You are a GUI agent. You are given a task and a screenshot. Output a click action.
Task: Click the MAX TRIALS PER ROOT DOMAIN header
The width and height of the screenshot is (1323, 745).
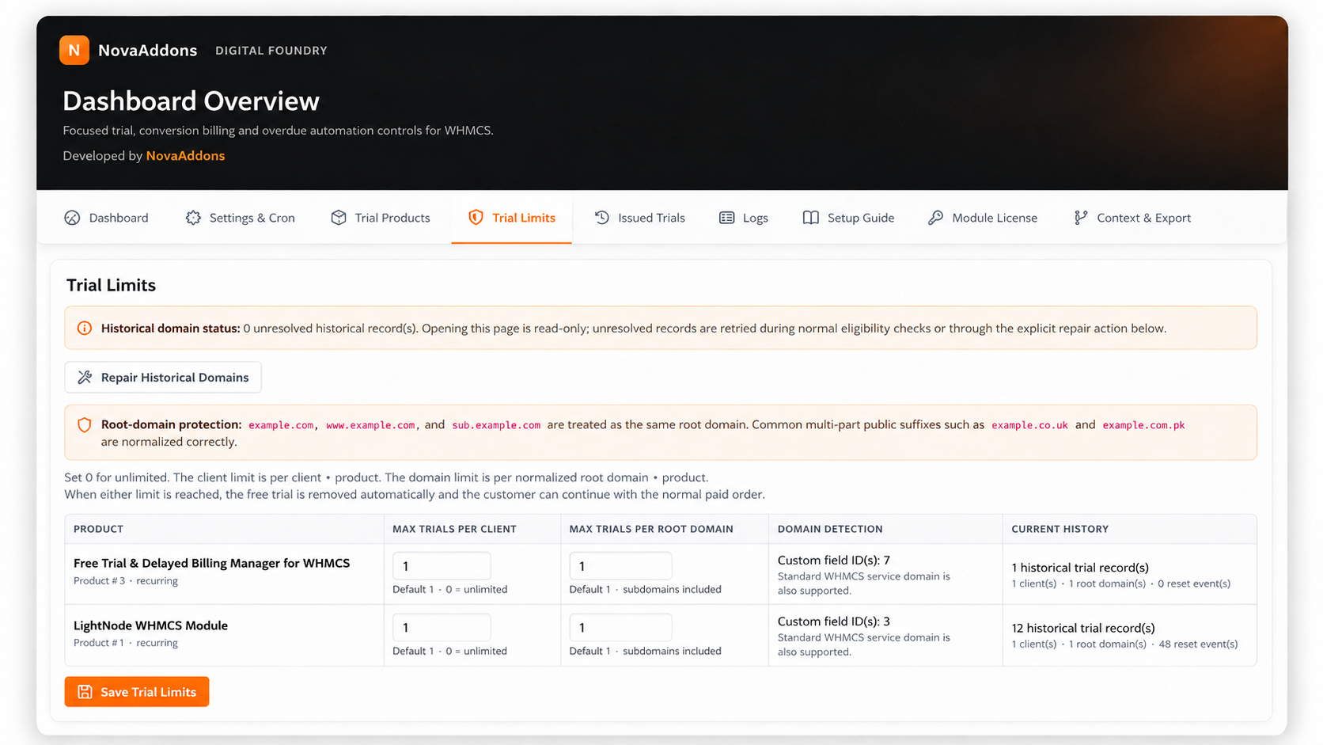651,529
